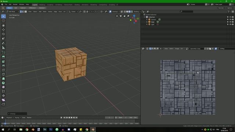Switch to face select mode
The width and height of the screenshot is (235, 132).
tap(26, 11)
